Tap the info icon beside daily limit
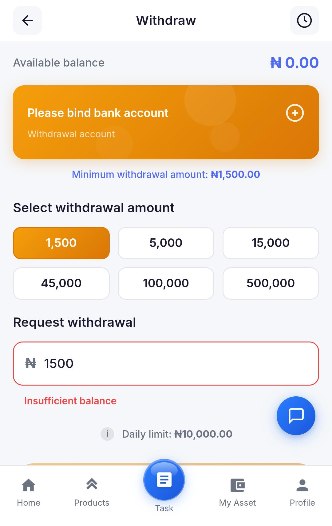Viewport: 332px width, 526px height. click(x=107, y=434)
